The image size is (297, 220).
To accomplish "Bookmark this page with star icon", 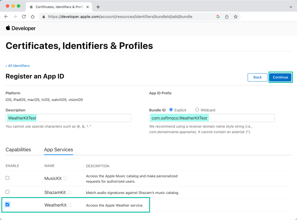I will click(235, 17).
